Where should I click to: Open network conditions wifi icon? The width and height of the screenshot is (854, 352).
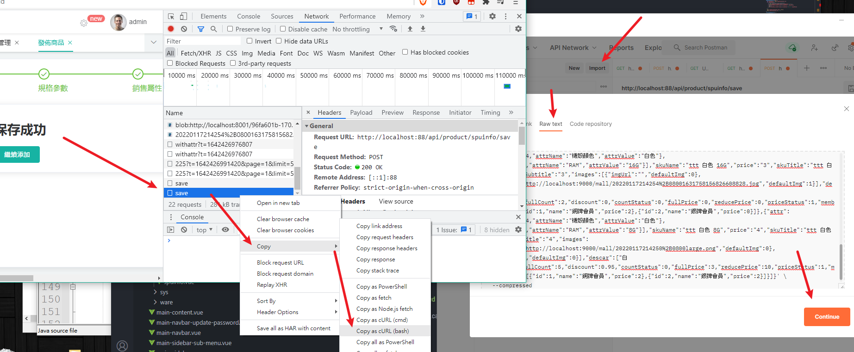(x=393, y=29)
